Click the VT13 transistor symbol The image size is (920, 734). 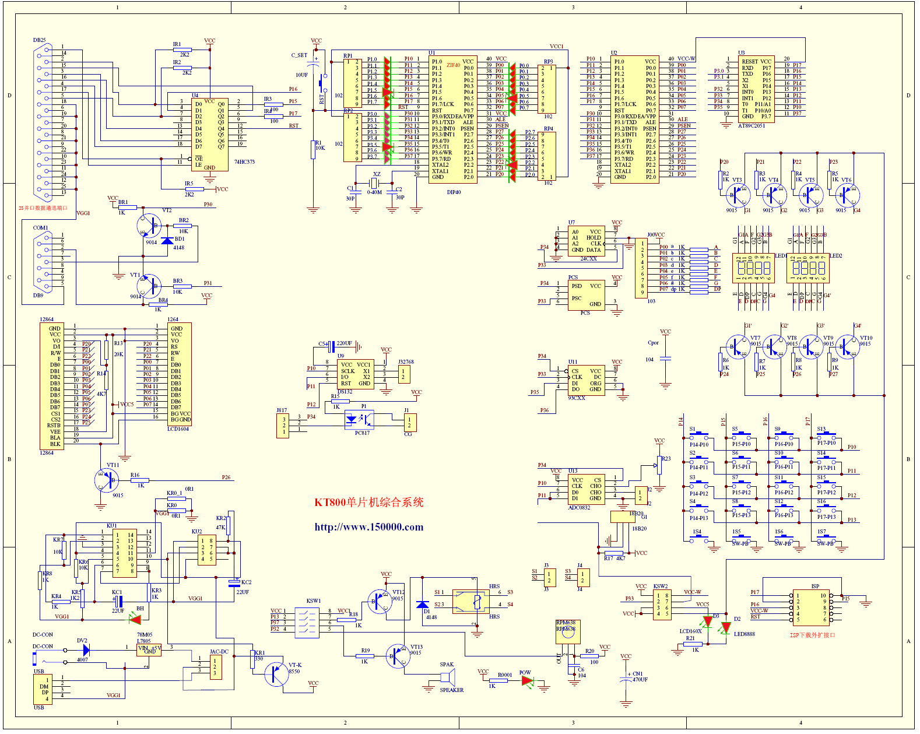(398, 656)
